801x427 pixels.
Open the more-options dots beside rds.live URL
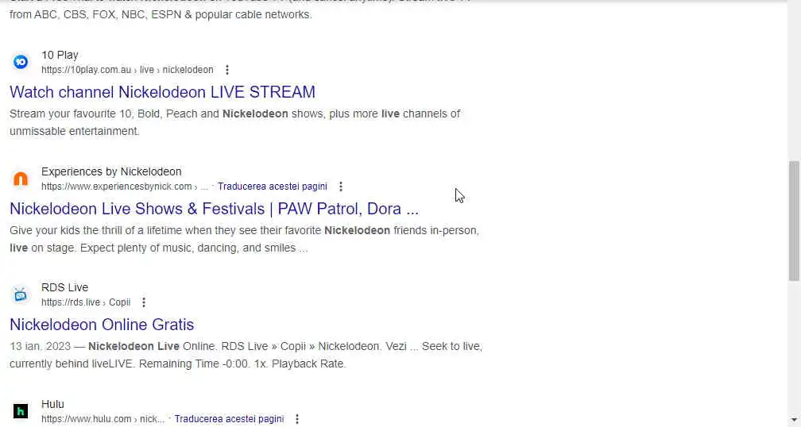pyautogui.click(x=144, y=302)
